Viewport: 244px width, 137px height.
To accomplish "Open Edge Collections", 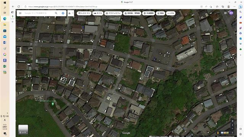I will click(223, 6).
